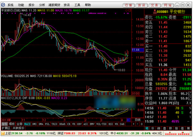
Task: Click the 中小 4830.51 index in status bar
Action: pyautogui.click(x=119, y=133)
